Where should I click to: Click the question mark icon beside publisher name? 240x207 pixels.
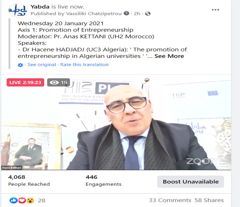[x=127, y=13]
